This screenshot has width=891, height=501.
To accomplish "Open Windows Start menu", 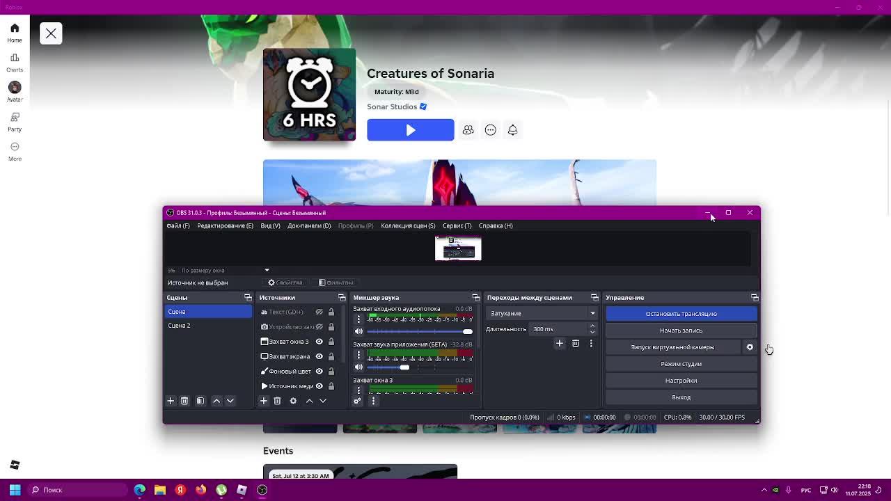I will tap(15, 490).
